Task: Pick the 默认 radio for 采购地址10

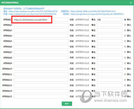Action: [125, 69]
